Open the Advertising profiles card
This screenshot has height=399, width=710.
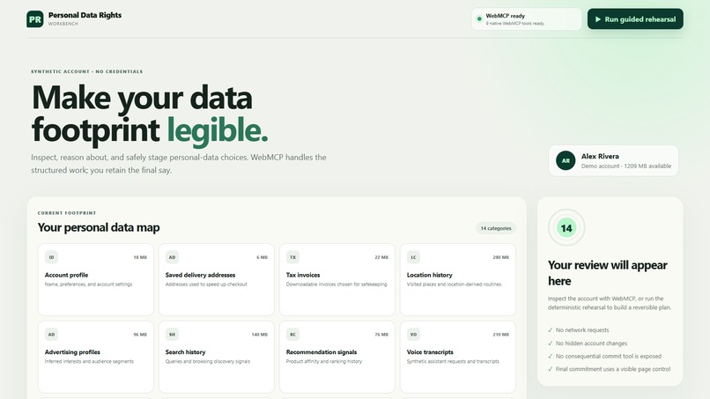(x=95, y=357)
